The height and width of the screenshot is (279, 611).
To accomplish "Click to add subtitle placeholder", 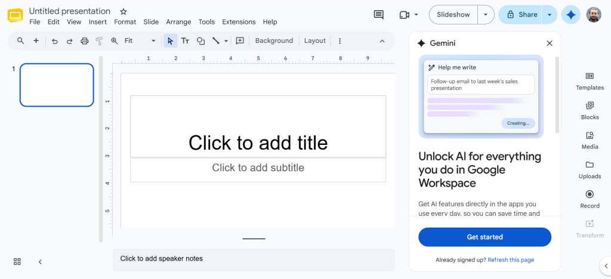I will tap(258, 170).
